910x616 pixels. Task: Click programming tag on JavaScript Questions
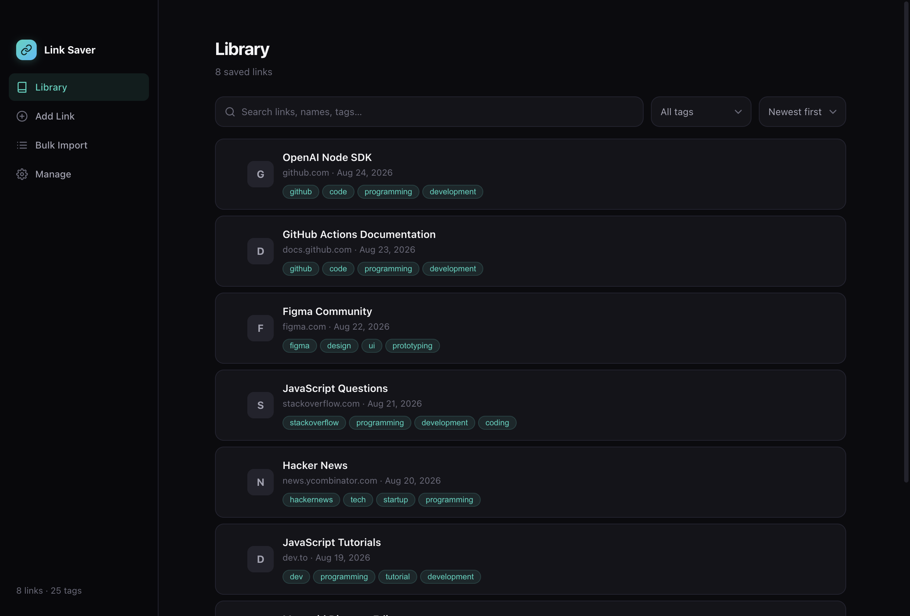[380, 423]
